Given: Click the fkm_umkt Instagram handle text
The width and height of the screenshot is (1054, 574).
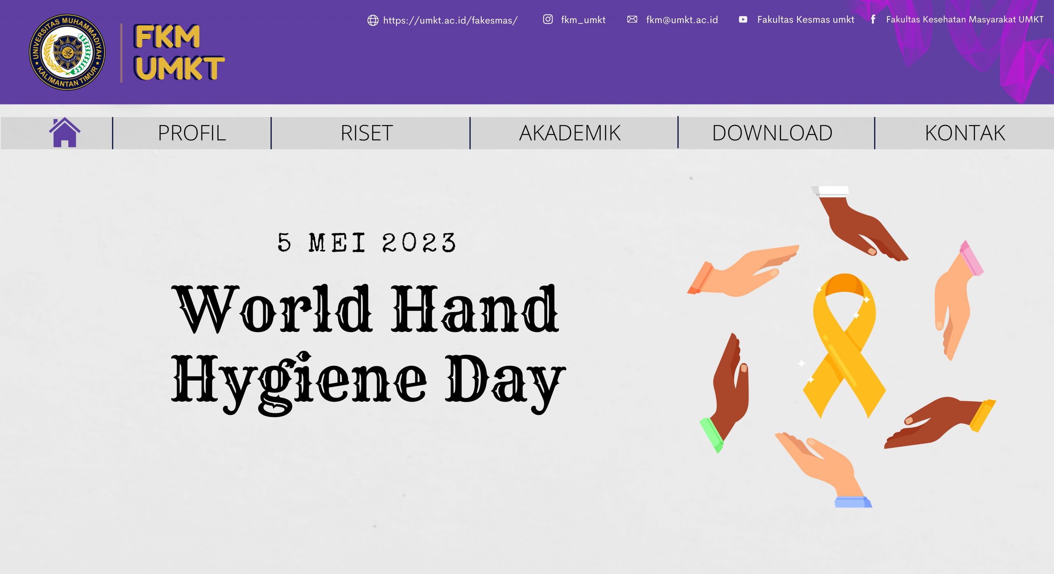Looking at the screenshot, I should coord(583,19).
